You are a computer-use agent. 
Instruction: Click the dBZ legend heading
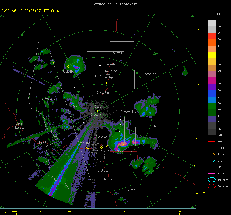point(218,14)
